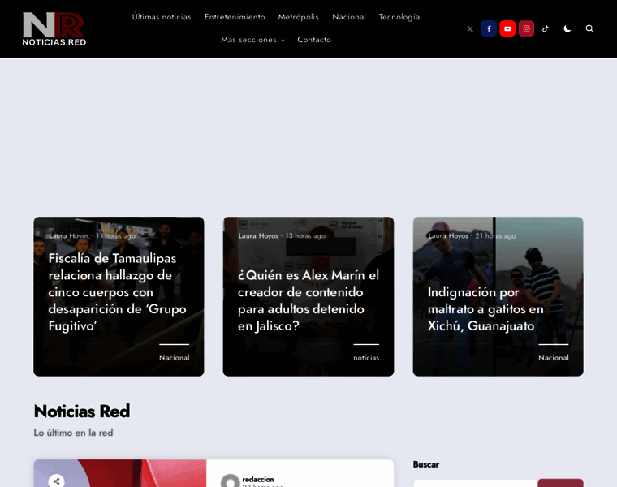Toggle dark mode with moon icon

(x=567, y=28)
